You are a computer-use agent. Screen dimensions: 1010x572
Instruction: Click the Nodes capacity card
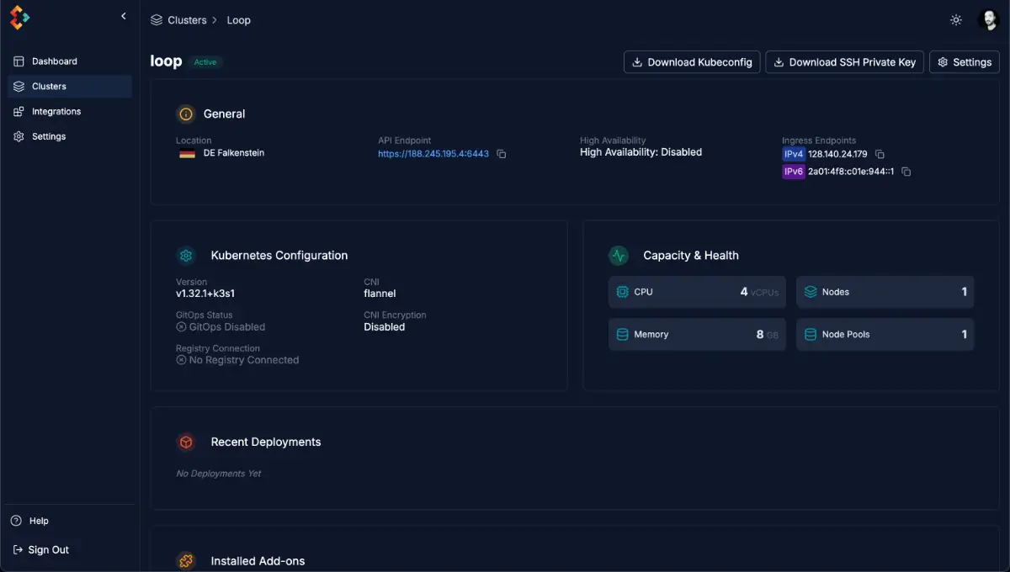pos(885,292)
